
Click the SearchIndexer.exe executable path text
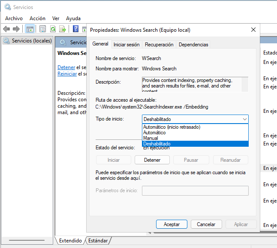151,107
